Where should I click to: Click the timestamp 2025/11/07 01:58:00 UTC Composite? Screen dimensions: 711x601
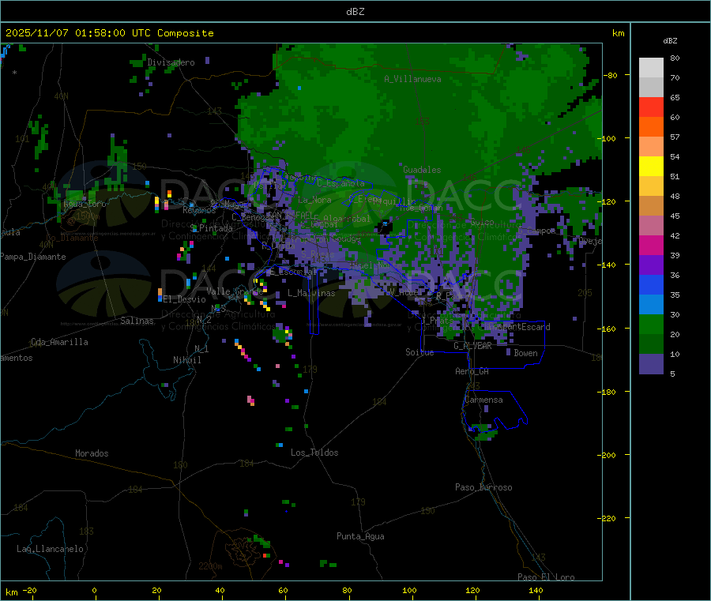[110, 33]
